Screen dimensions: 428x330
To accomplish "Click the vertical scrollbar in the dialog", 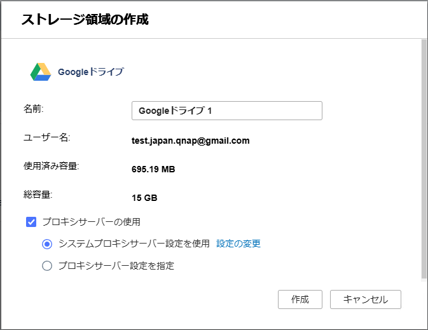I will [424, 159].
